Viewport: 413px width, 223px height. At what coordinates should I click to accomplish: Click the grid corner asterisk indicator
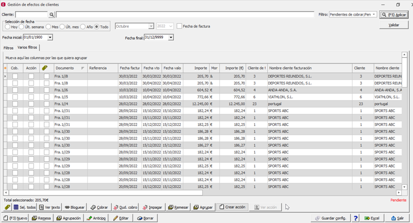5,68
